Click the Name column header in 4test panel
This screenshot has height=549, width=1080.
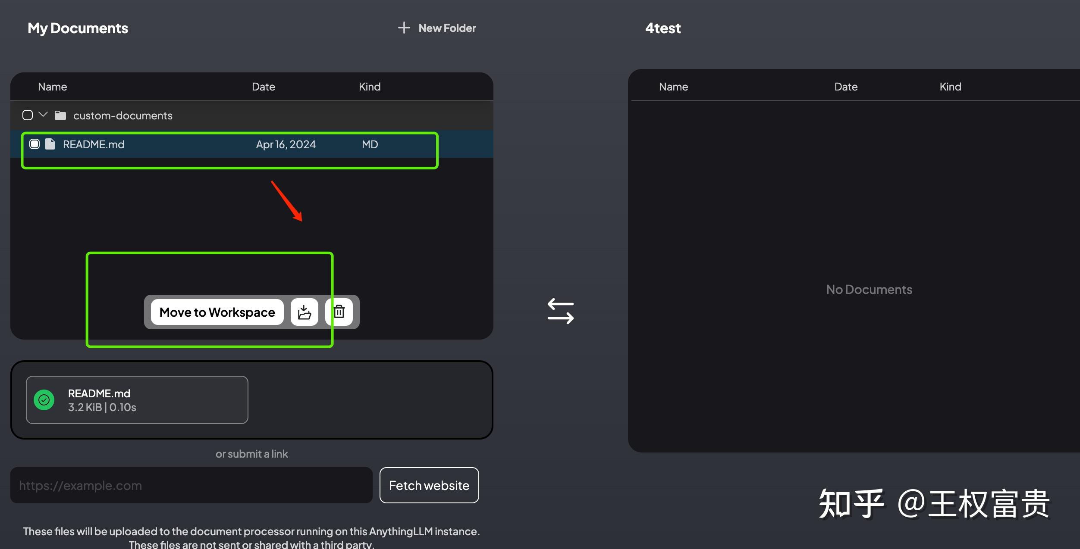point(673,87)
